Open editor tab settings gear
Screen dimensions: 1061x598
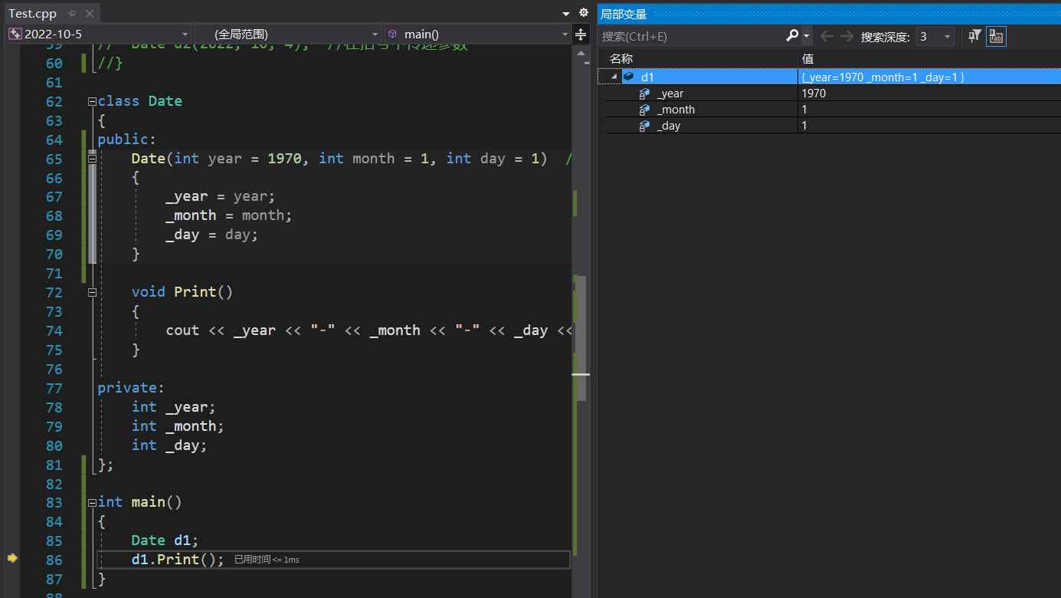tap(584, 13)
